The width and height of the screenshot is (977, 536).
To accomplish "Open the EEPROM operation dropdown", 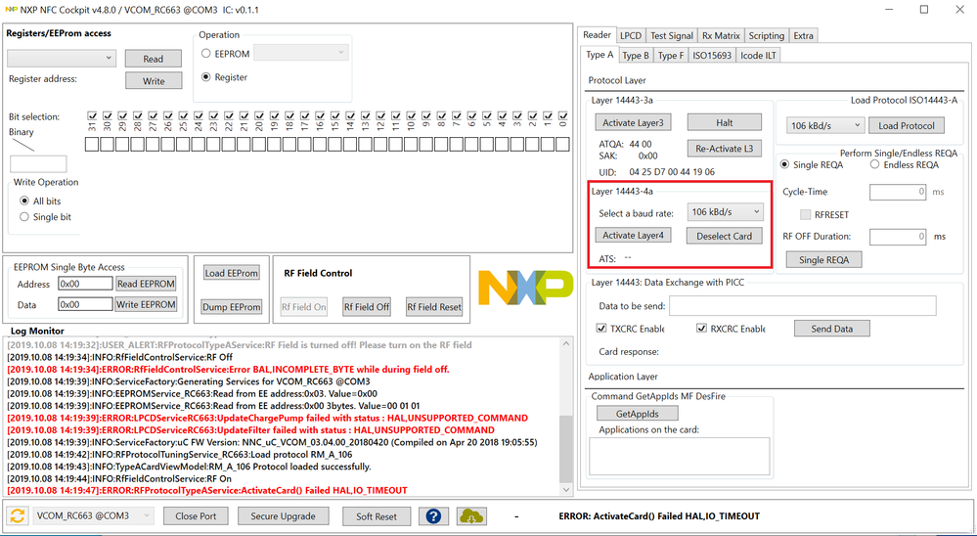I will [301, 54].
